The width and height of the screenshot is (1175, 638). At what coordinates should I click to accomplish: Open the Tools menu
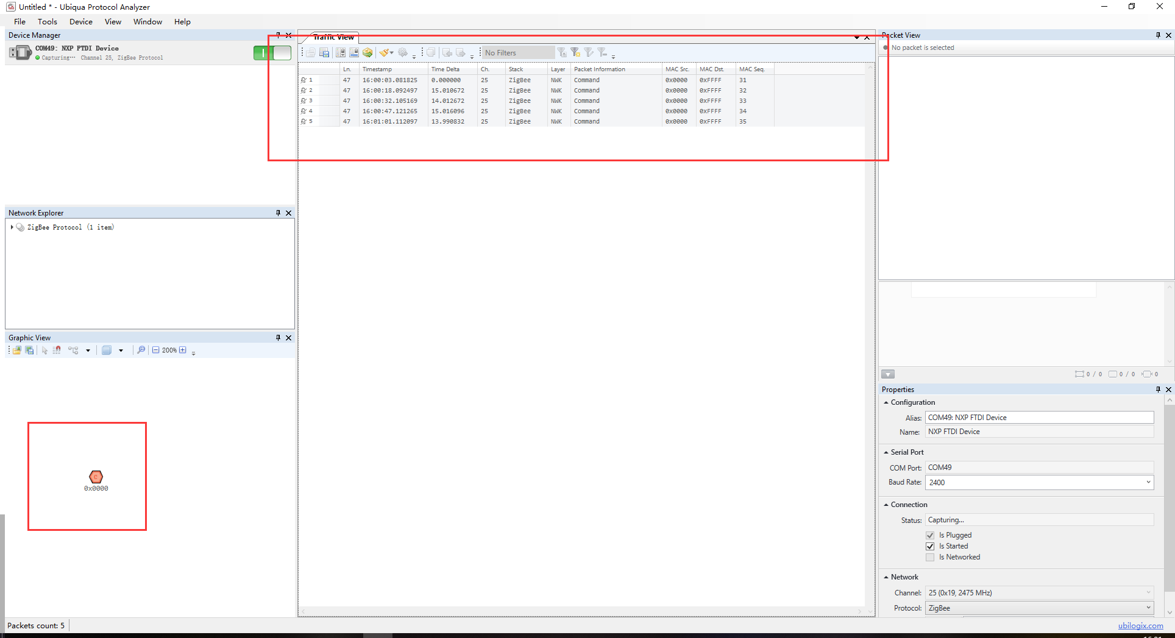48,22
